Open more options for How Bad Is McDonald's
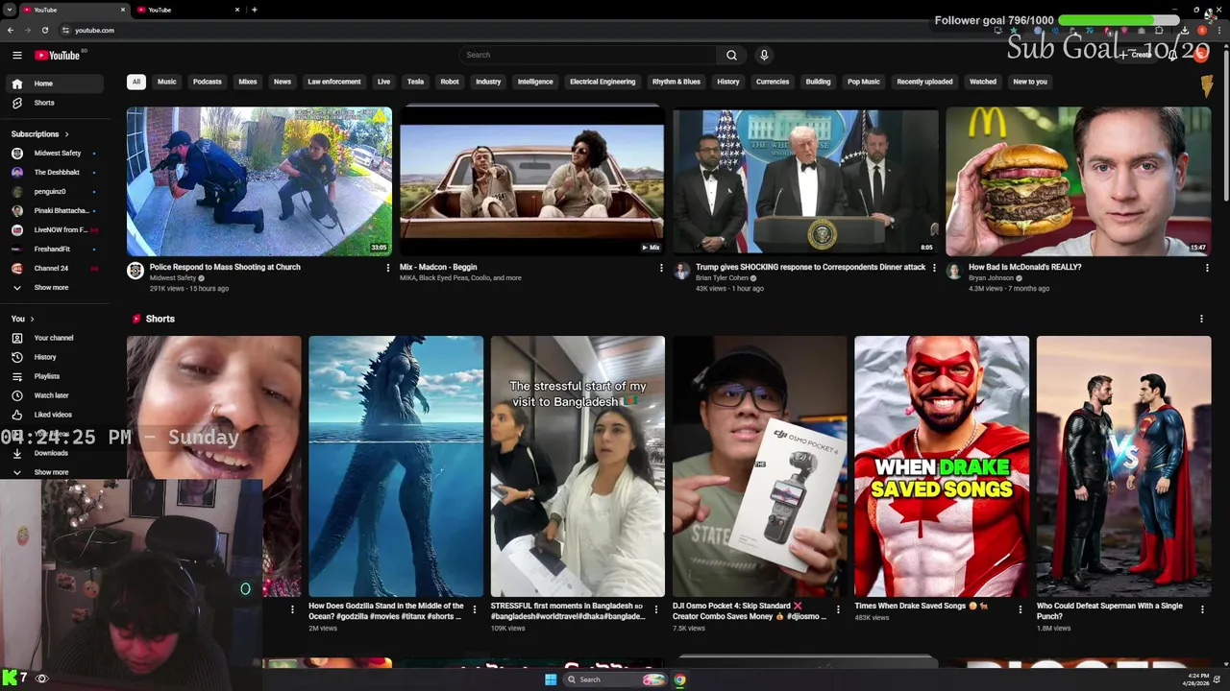Screen dimensions: 1230x691 (1207, 268)
